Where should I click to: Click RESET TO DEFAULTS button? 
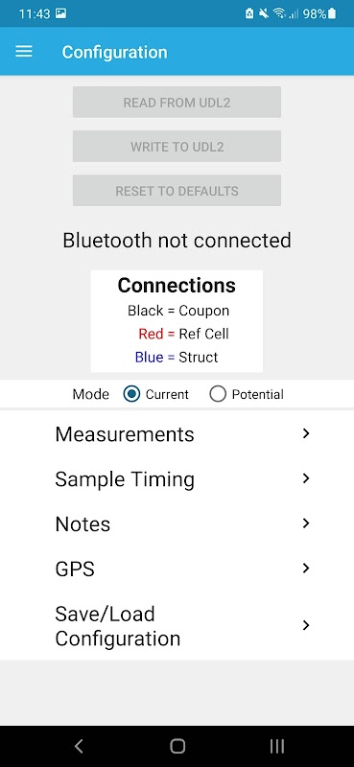[177, 190]
